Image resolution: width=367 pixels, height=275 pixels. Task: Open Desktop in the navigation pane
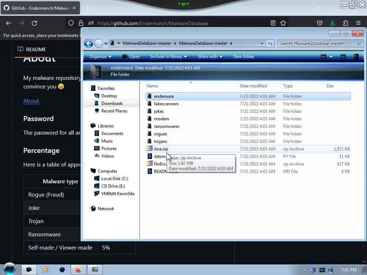[109, 96]
